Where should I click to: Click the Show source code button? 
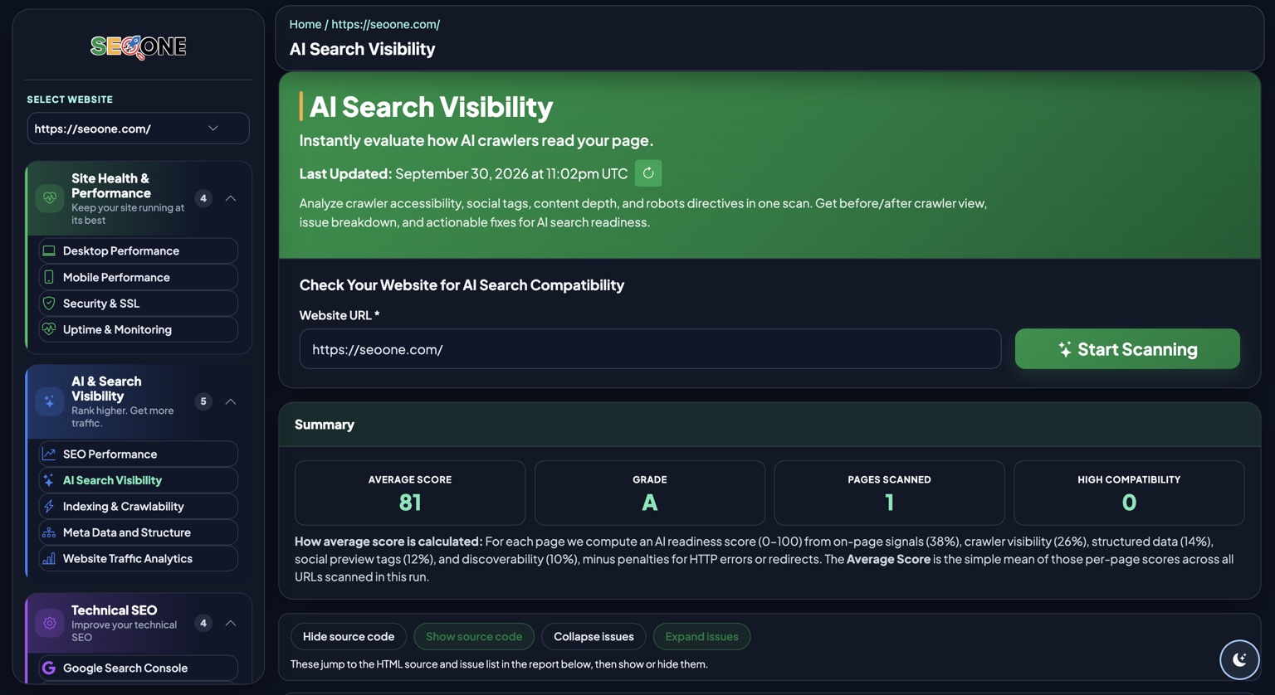point(474,636)
